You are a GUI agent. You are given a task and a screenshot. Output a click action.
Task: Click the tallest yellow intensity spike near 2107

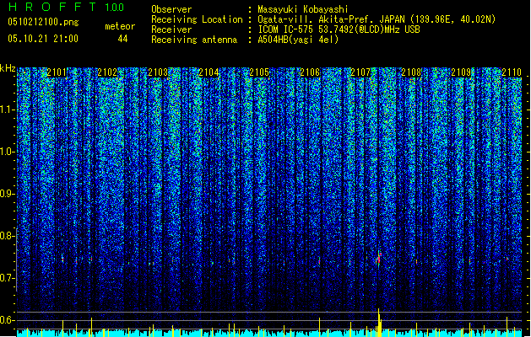[x=379, y=323]
